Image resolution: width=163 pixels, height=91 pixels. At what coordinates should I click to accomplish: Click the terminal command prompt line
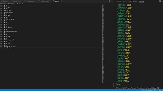coord(137,88)
